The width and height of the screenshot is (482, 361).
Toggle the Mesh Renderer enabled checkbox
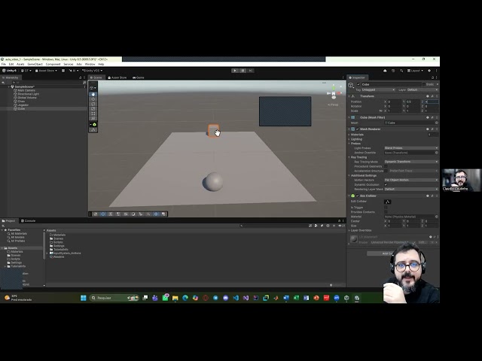358,129
